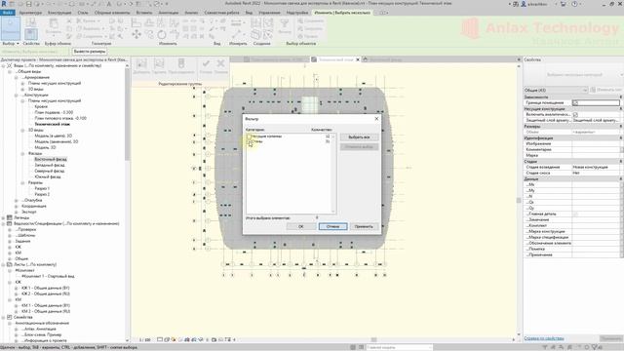
Task: Click the Комментарии value field in properties
Action: point(596,149)
